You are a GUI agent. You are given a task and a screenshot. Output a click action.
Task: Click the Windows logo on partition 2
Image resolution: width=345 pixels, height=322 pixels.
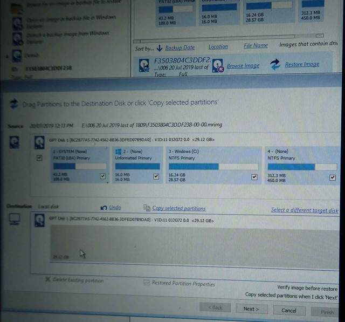point(118,151)
